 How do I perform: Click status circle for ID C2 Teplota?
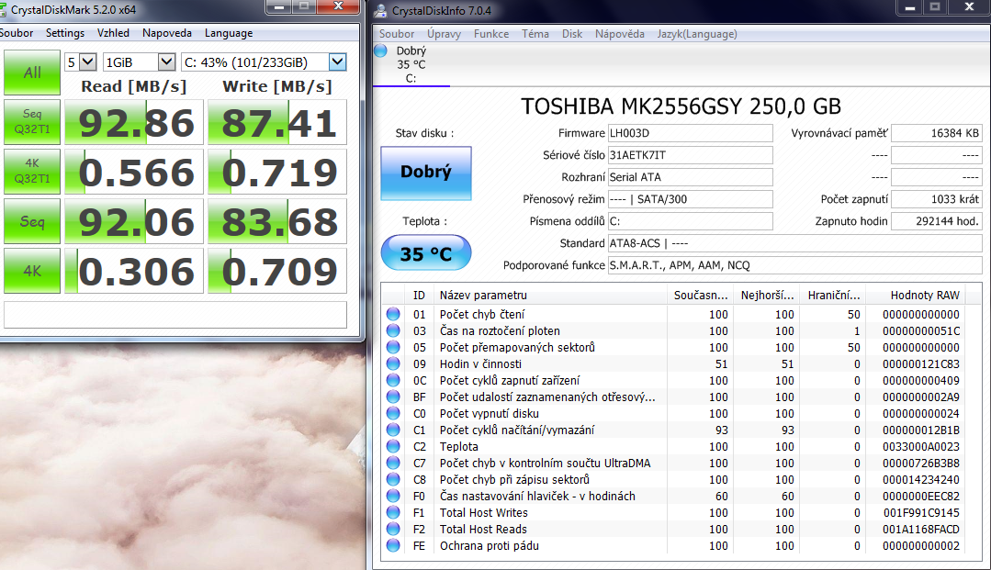coord(393,446)
